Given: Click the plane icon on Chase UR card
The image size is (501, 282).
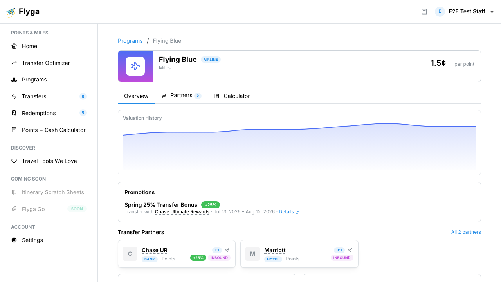Looking at the screenshot, I should (x=227, y=250).
